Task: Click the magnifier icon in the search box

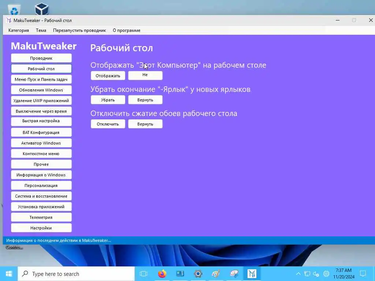Action: point(25,274)
